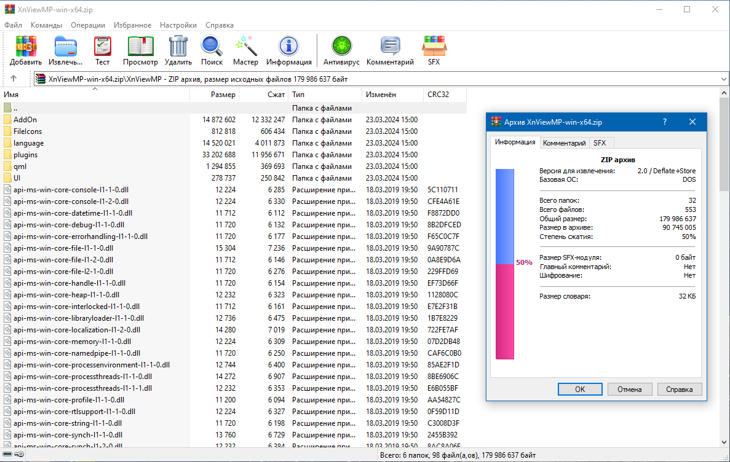Sort by the Размер column header
The width and height of the screenshot is (730, 462).
tap(214, 95)
